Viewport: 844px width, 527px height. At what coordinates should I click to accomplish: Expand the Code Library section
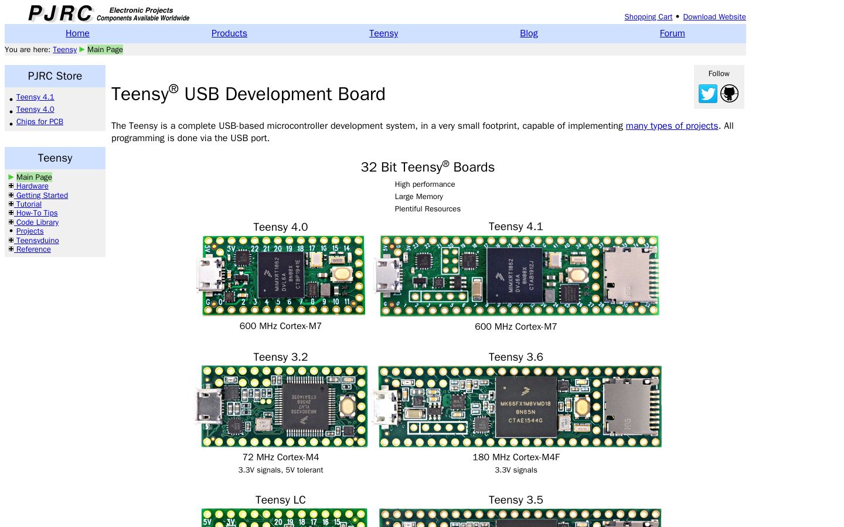point(11,222)
